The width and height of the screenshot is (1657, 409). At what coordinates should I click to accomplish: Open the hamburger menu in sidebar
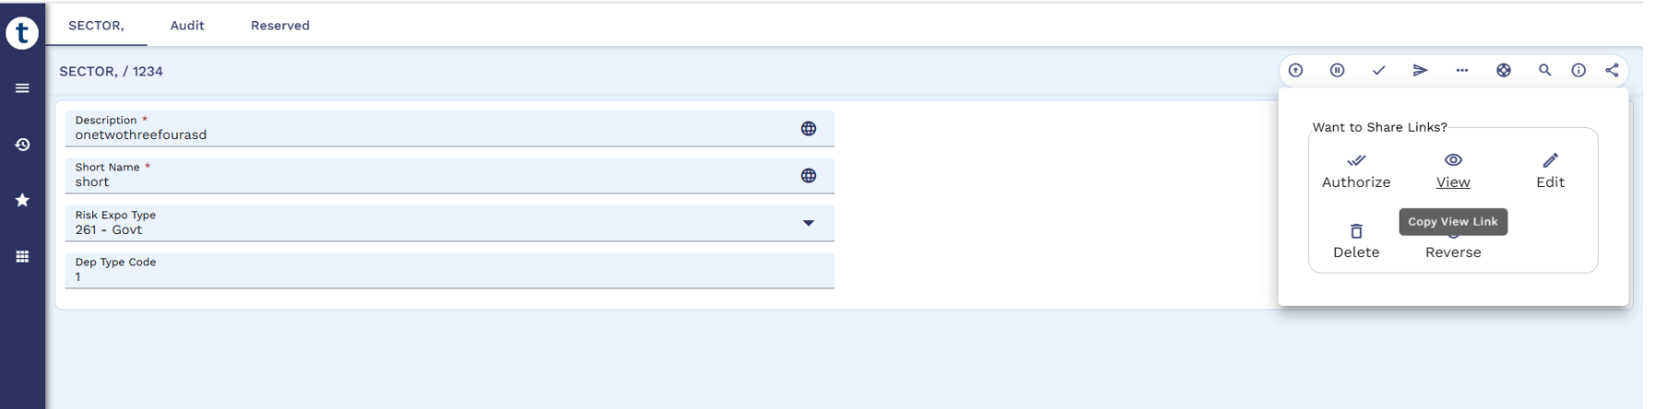pos(22,88)
